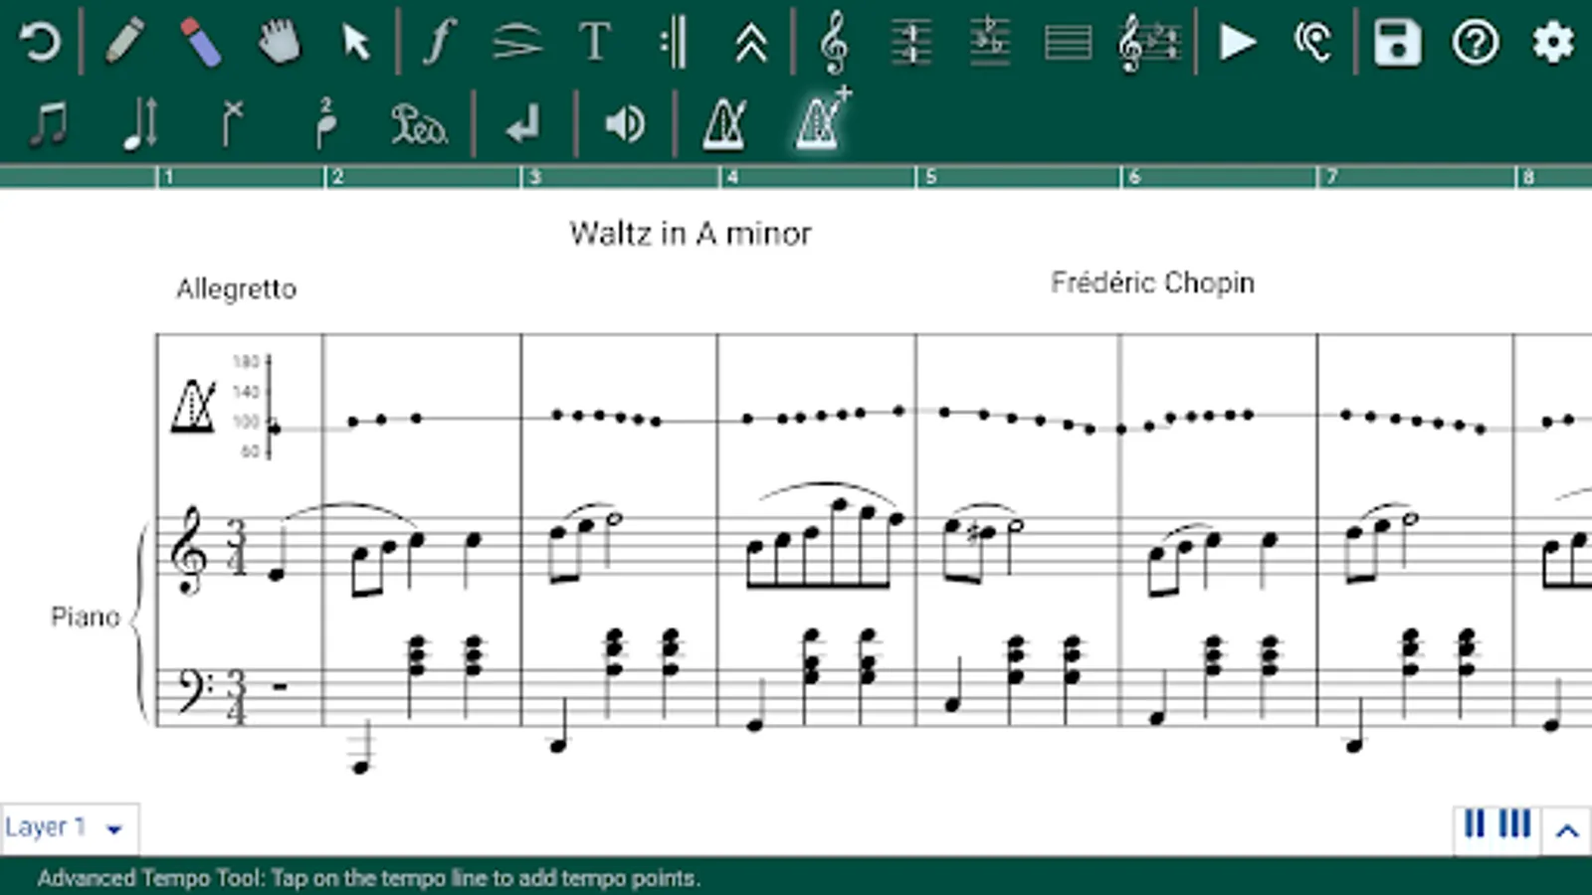
Task: Select the double-chevron octave tool
Action: click(751, 42)
